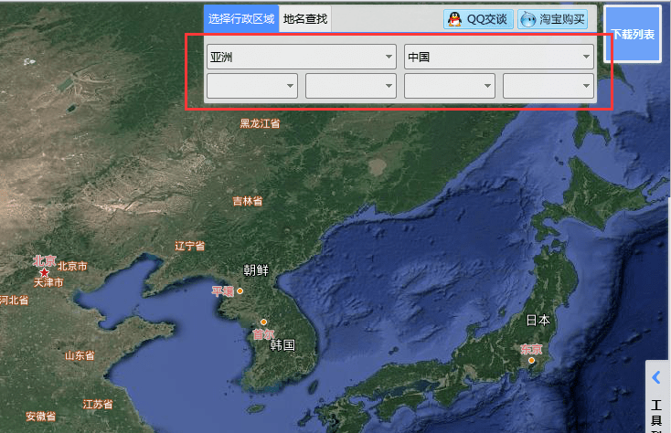Click the Seoul orange city dot
The width and height of the screenshot is (671, 433).
[263, 322]
